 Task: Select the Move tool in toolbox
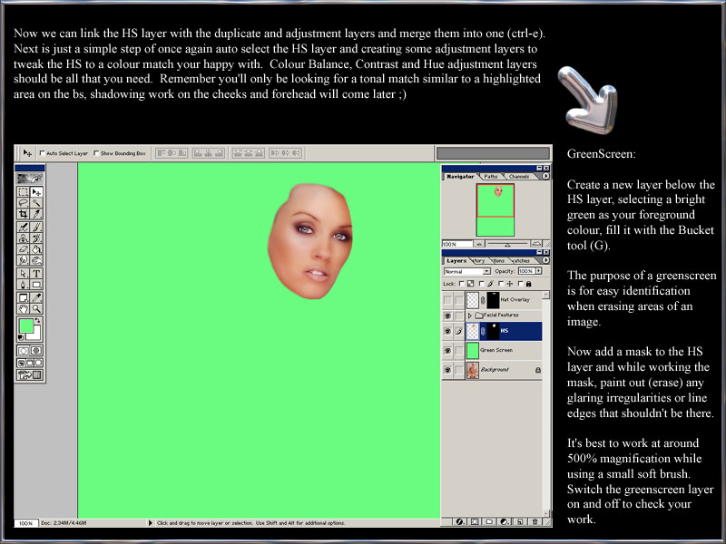[36, 191]
